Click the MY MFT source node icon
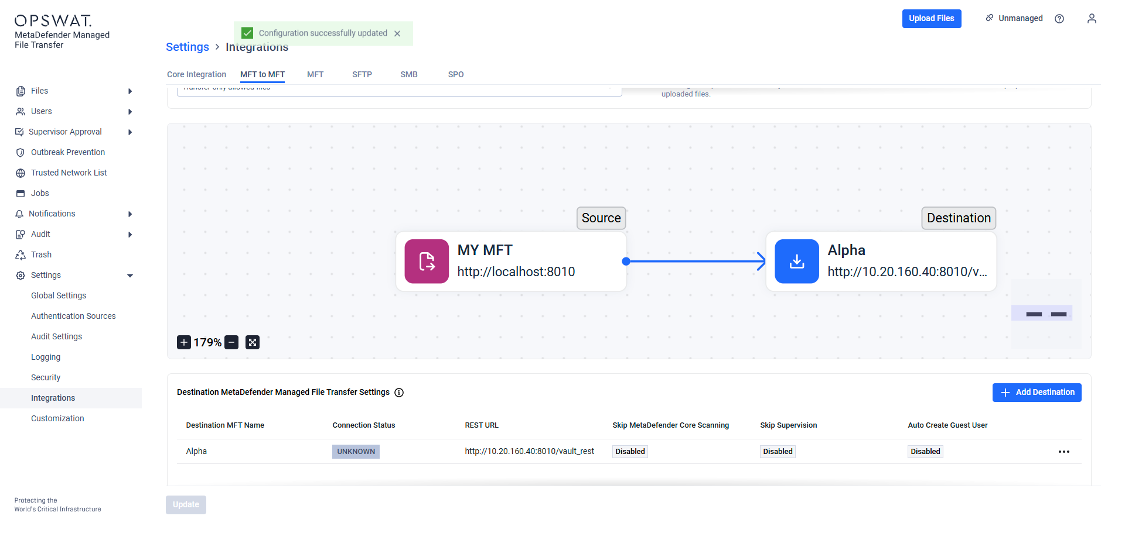 click(427, 262)
